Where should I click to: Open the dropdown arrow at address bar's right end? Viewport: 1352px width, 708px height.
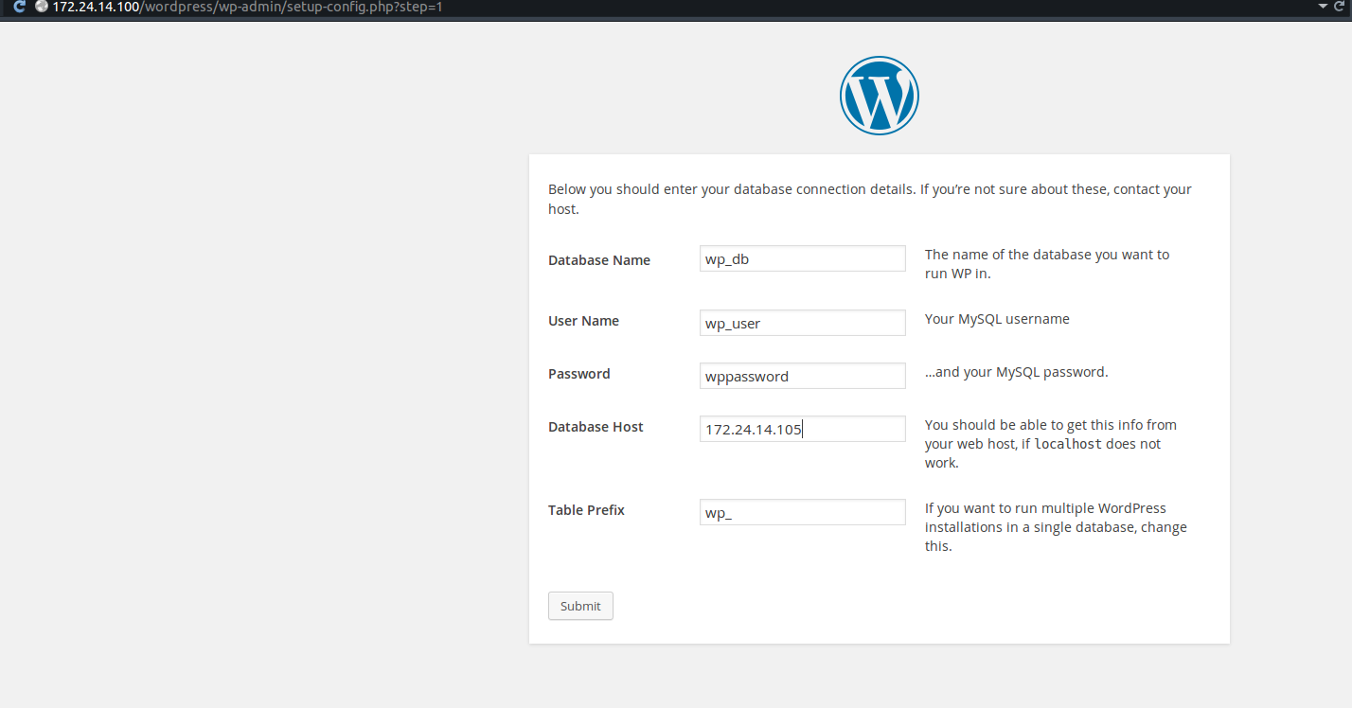(x=1323, y=7)
